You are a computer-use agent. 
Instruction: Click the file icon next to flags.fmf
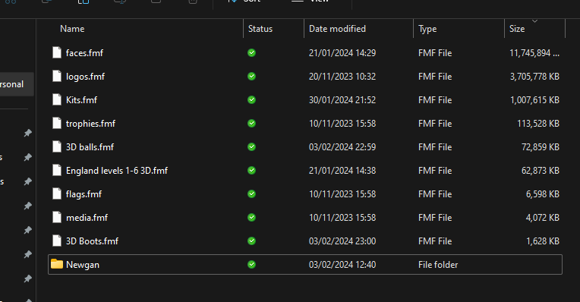tap(57, 193)
